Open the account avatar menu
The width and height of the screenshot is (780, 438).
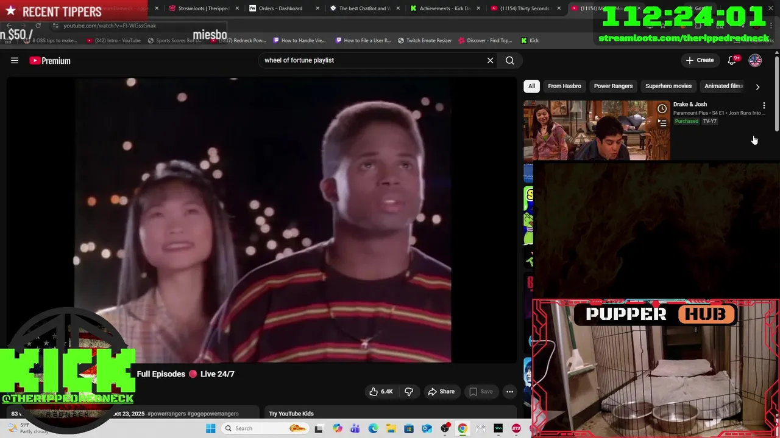tap(755, 60)
